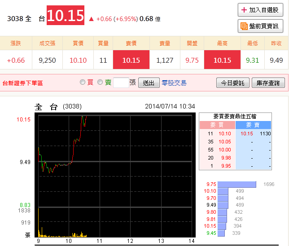Click bid price 9.98 in best-five table
Image resolution: width=289 pixels, height=246 pixels.
[x=226, y=158]
